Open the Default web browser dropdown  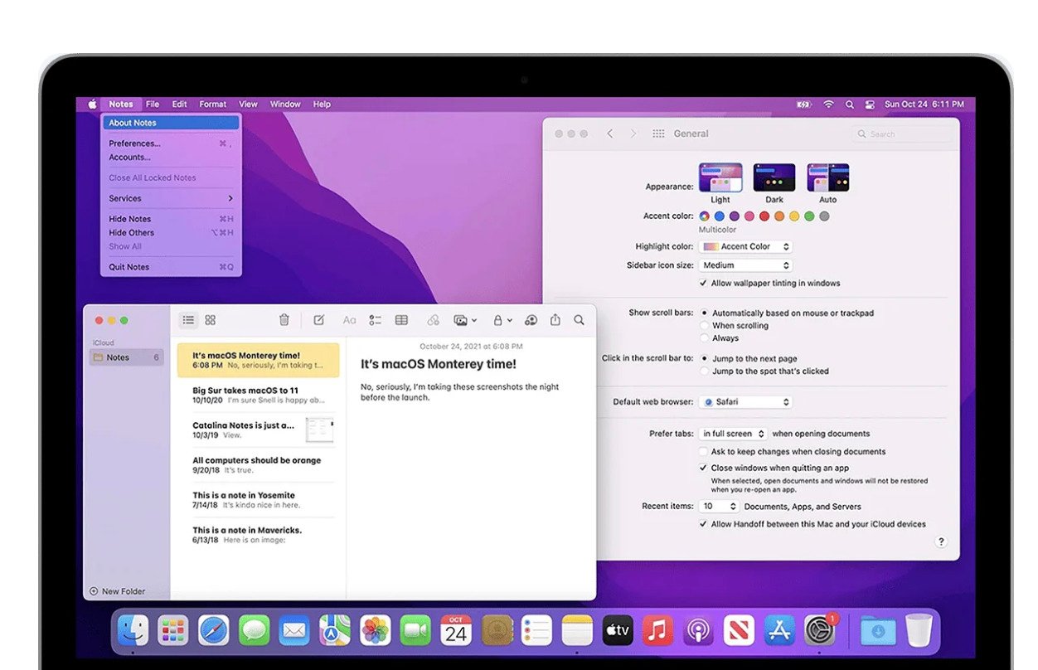point(745,402)
